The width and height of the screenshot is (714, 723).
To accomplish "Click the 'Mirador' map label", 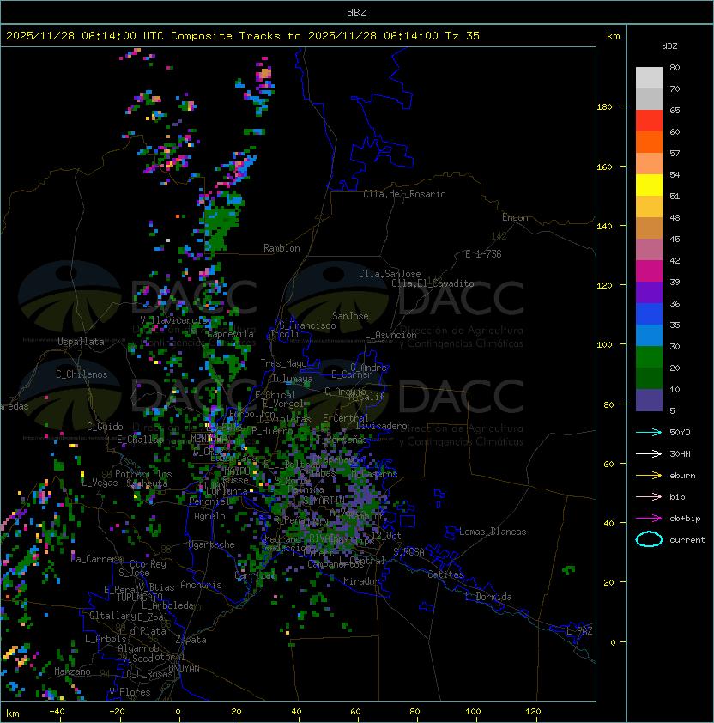I will [x=362, y=581].
